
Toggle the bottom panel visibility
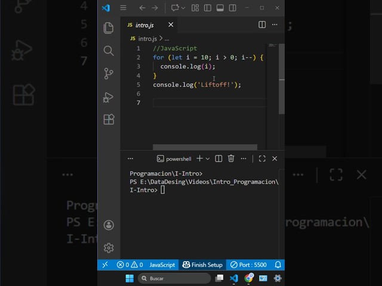[x=220, y=8]
